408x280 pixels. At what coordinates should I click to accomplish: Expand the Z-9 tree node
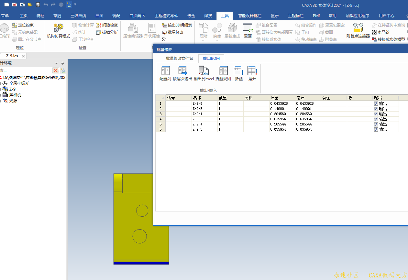[1, 89]
